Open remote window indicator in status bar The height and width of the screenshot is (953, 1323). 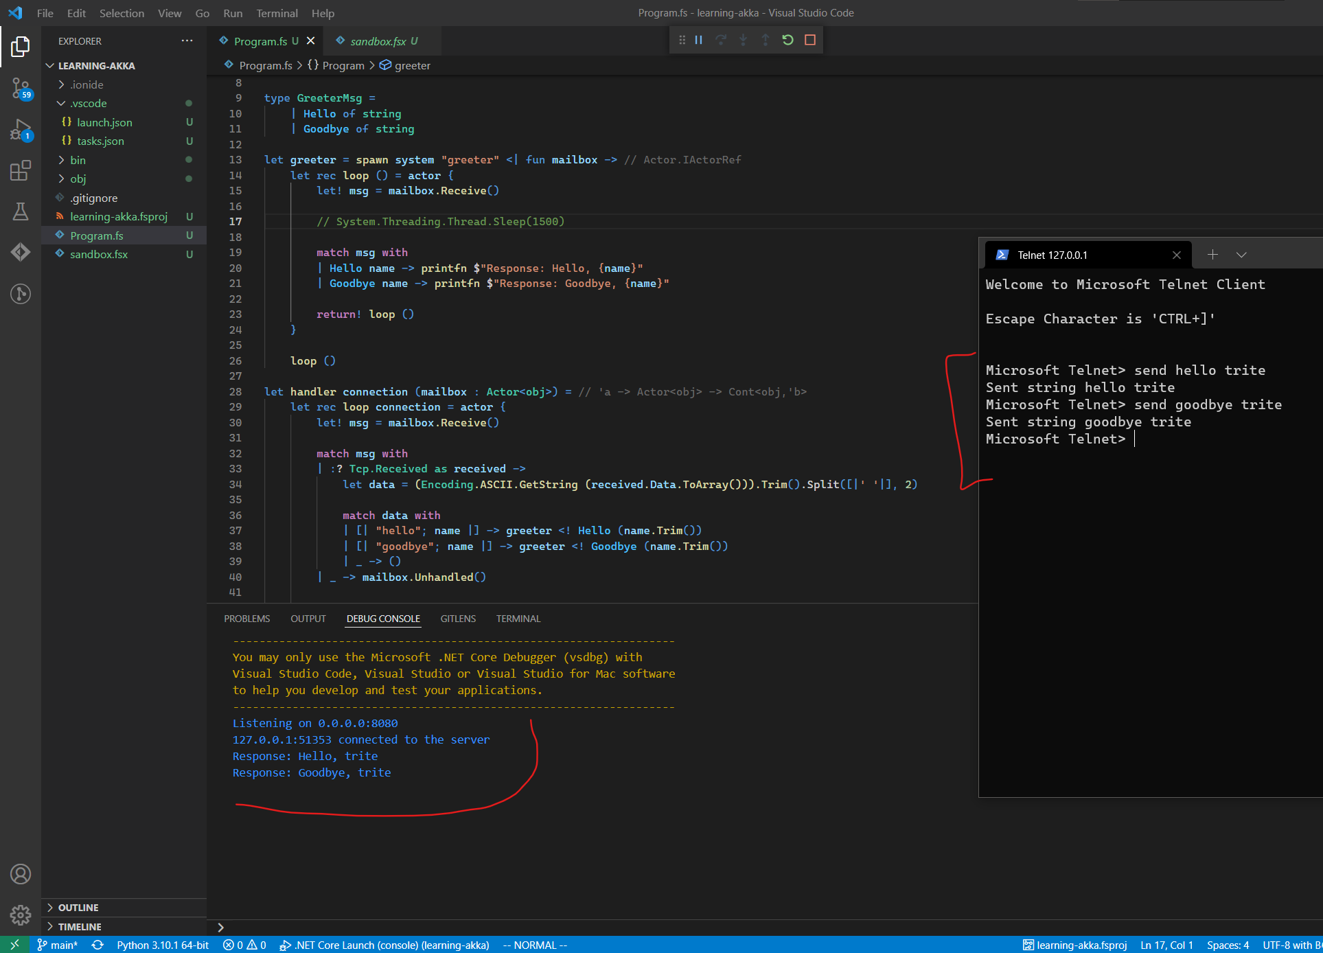15,945
